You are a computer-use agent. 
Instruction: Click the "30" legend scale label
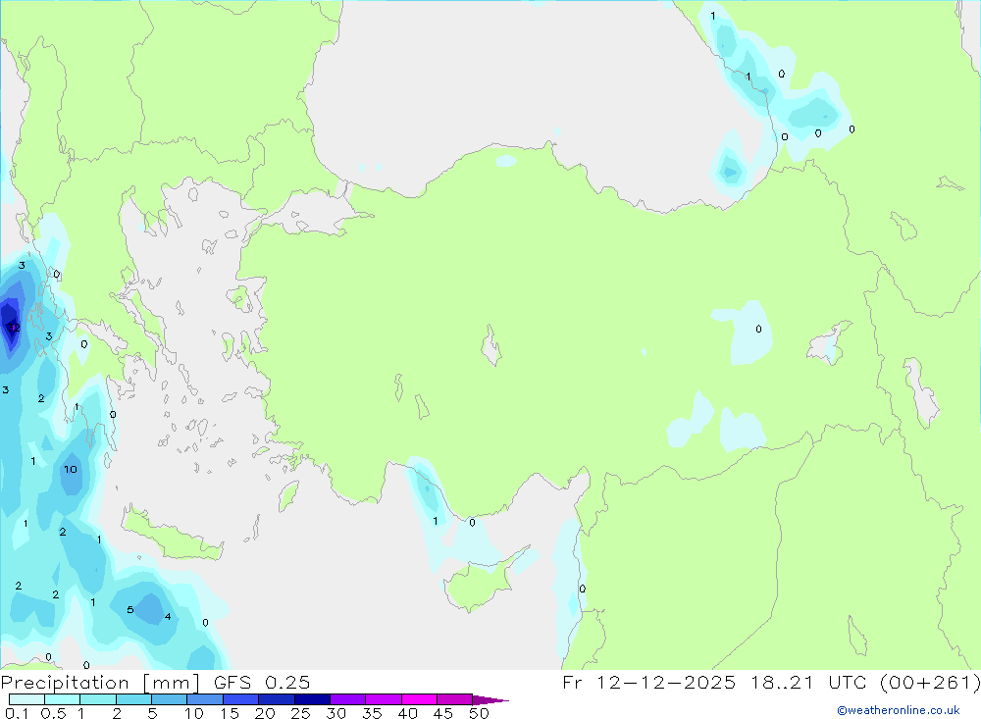point(336,713)
